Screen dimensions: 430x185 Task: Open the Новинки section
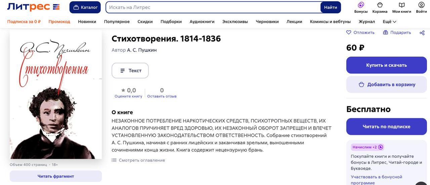point(87,21)
